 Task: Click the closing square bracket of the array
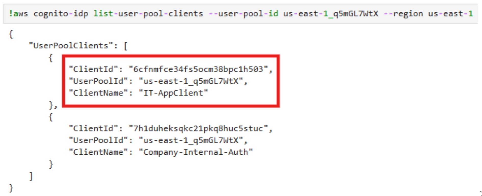[x=31, y=176]
